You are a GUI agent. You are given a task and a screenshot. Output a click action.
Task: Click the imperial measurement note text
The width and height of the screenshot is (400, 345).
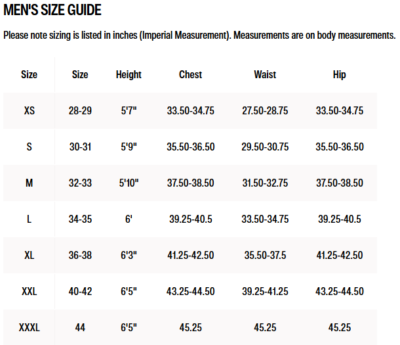[x=199, y=35]
